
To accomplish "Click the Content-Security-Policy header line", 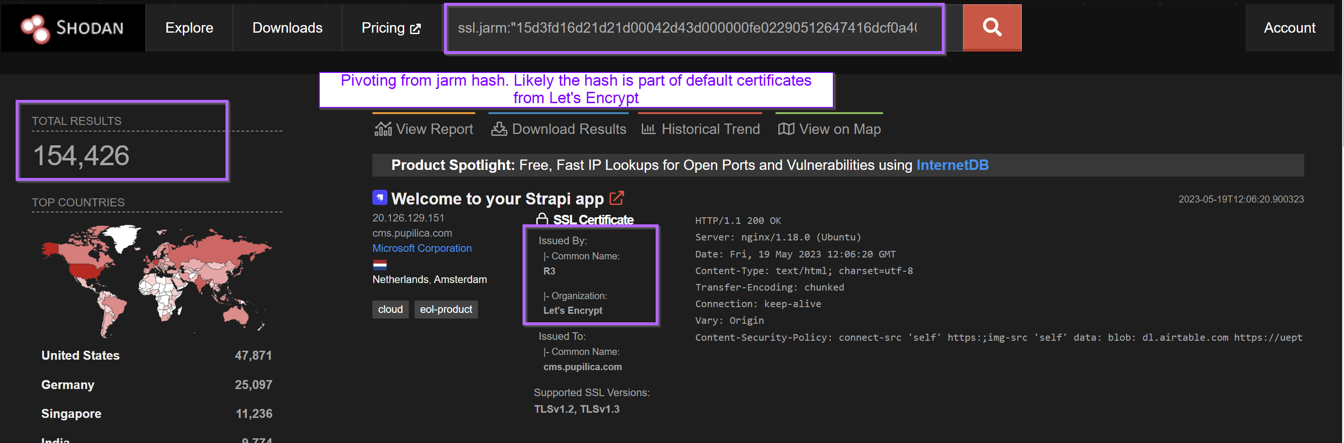I will coord(999,337).
